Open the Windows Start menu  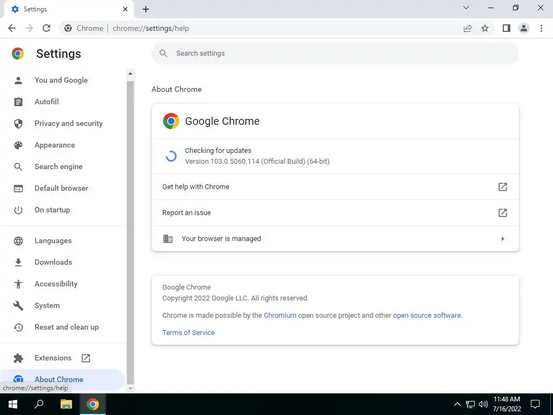pyautogui.click(x=13, y=404)
